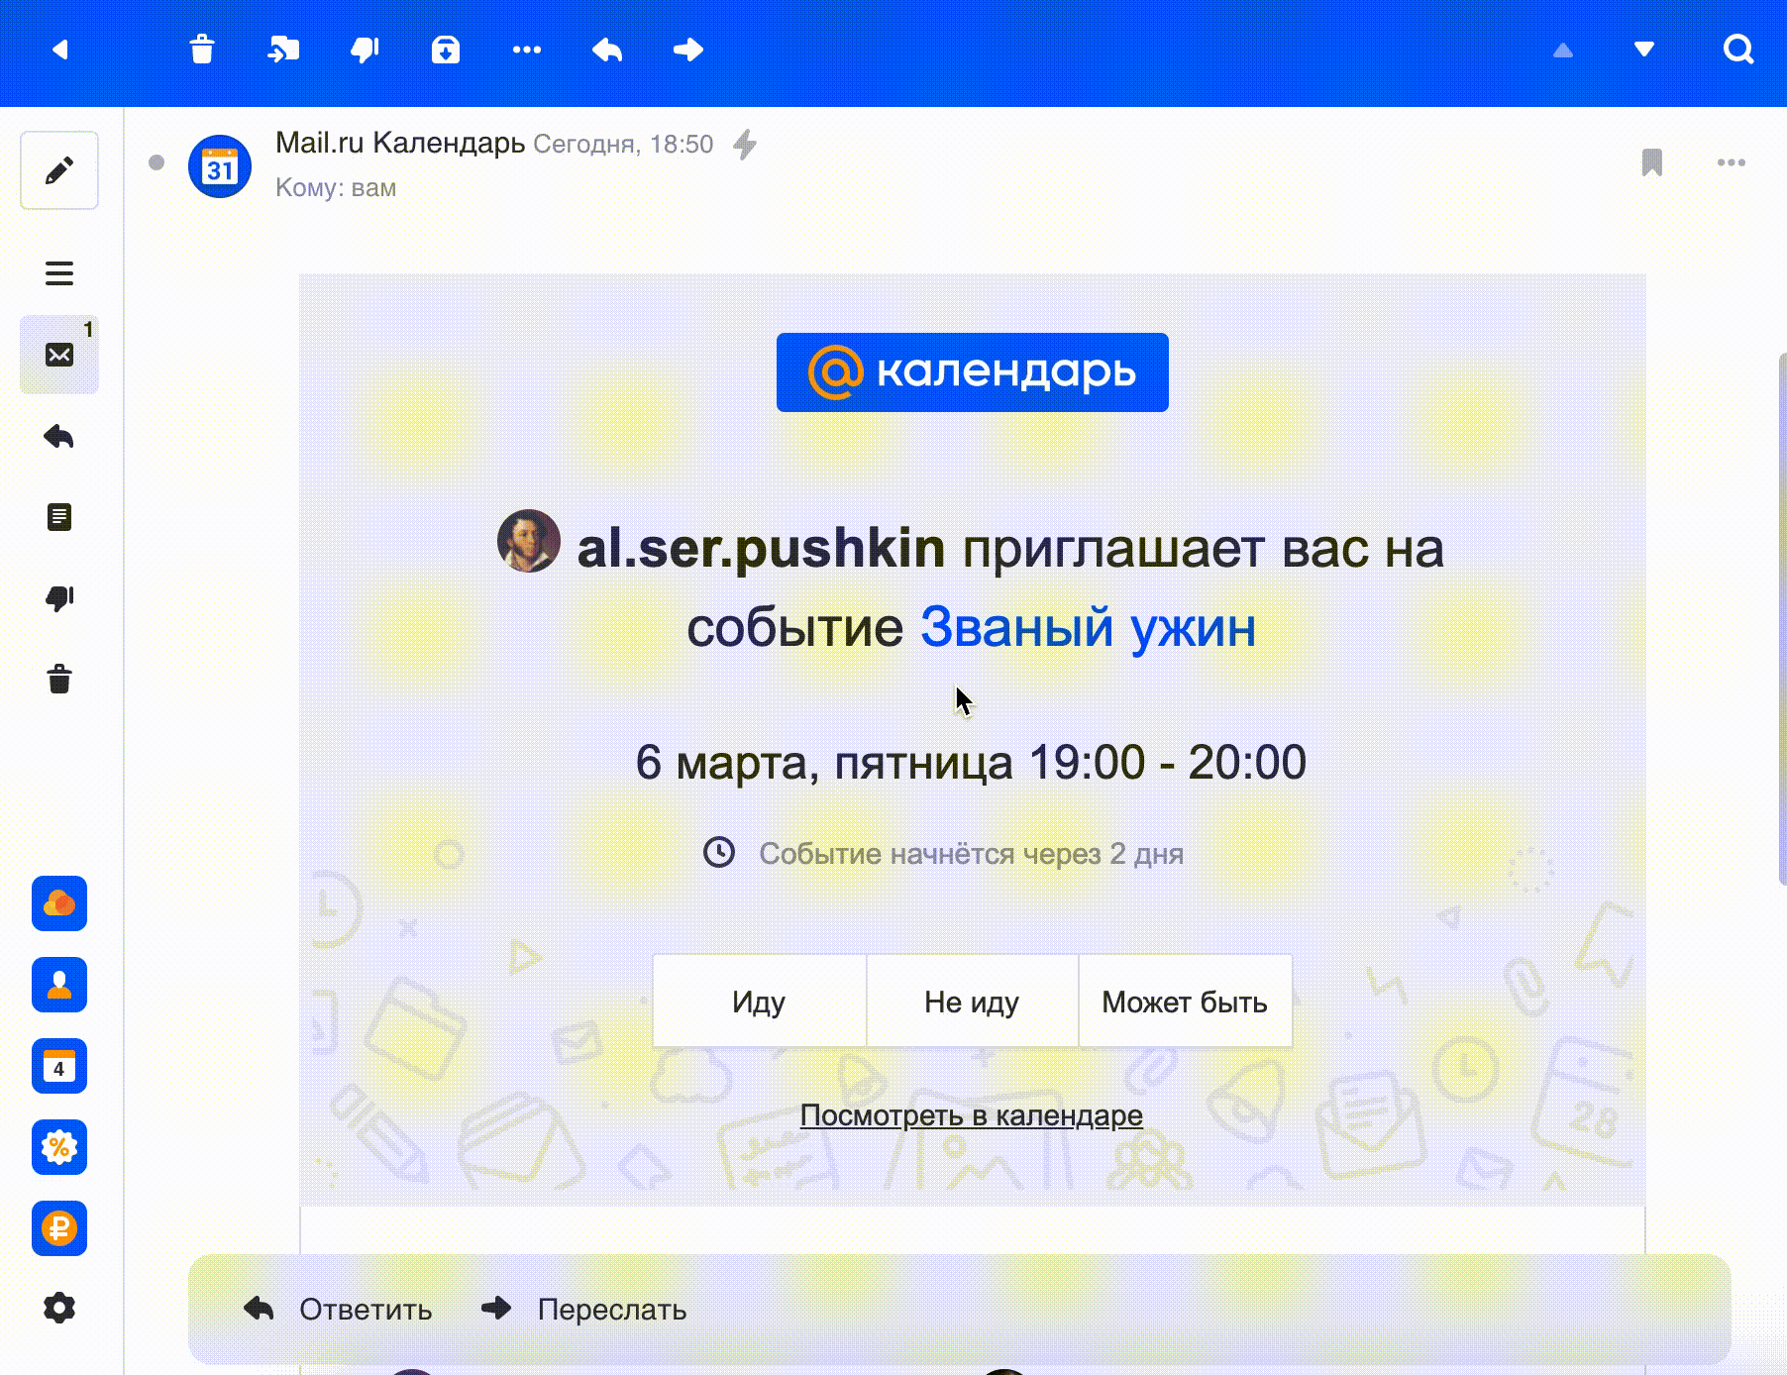Open Посмотреть в календаре link
The image size is (1787, 1375).
972,1115
